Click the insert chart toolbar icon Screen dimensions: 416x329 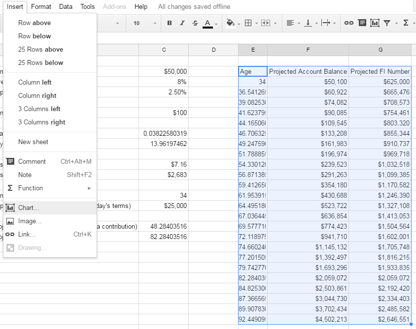click(375, 23)
